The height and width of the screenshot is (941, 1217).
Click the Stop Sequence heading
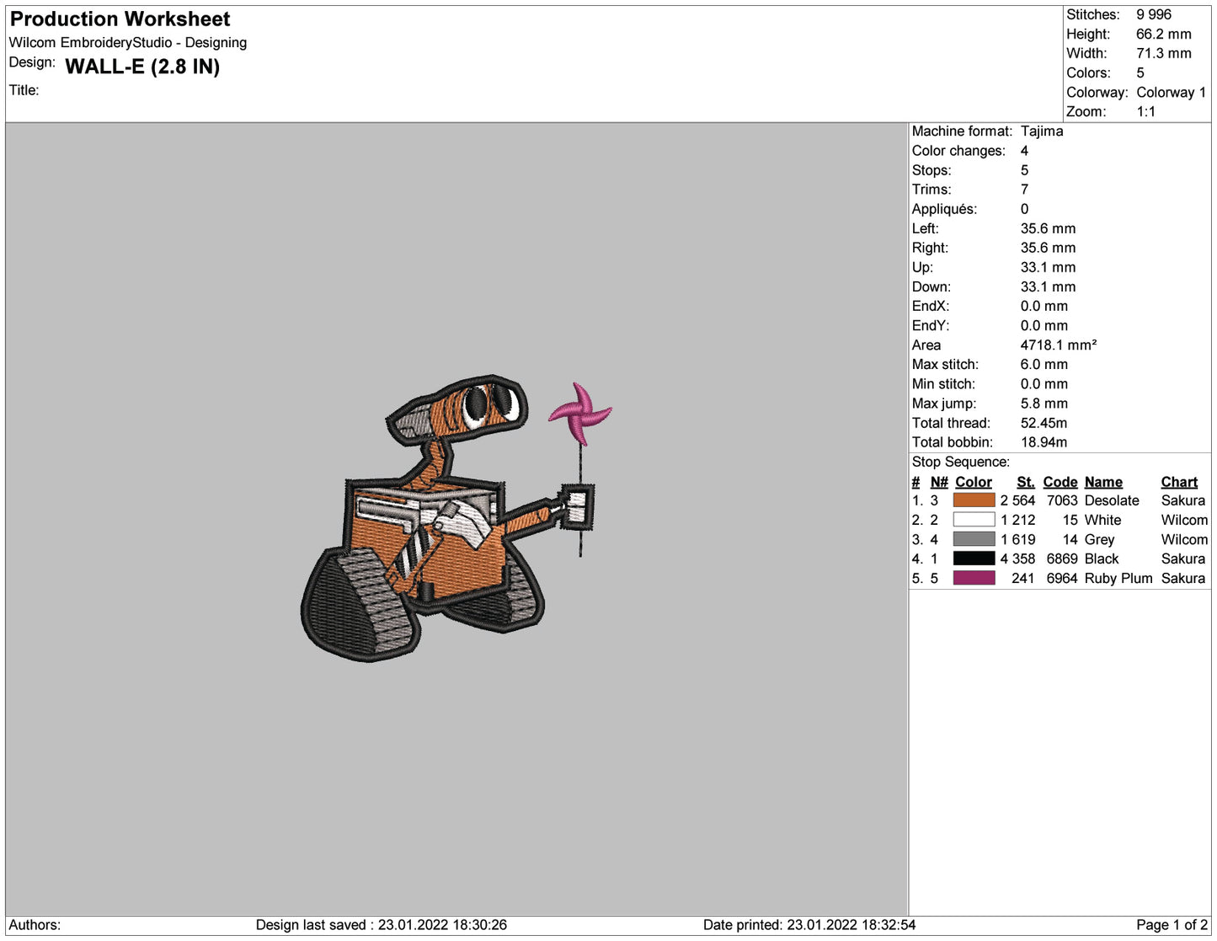(960, 462)
